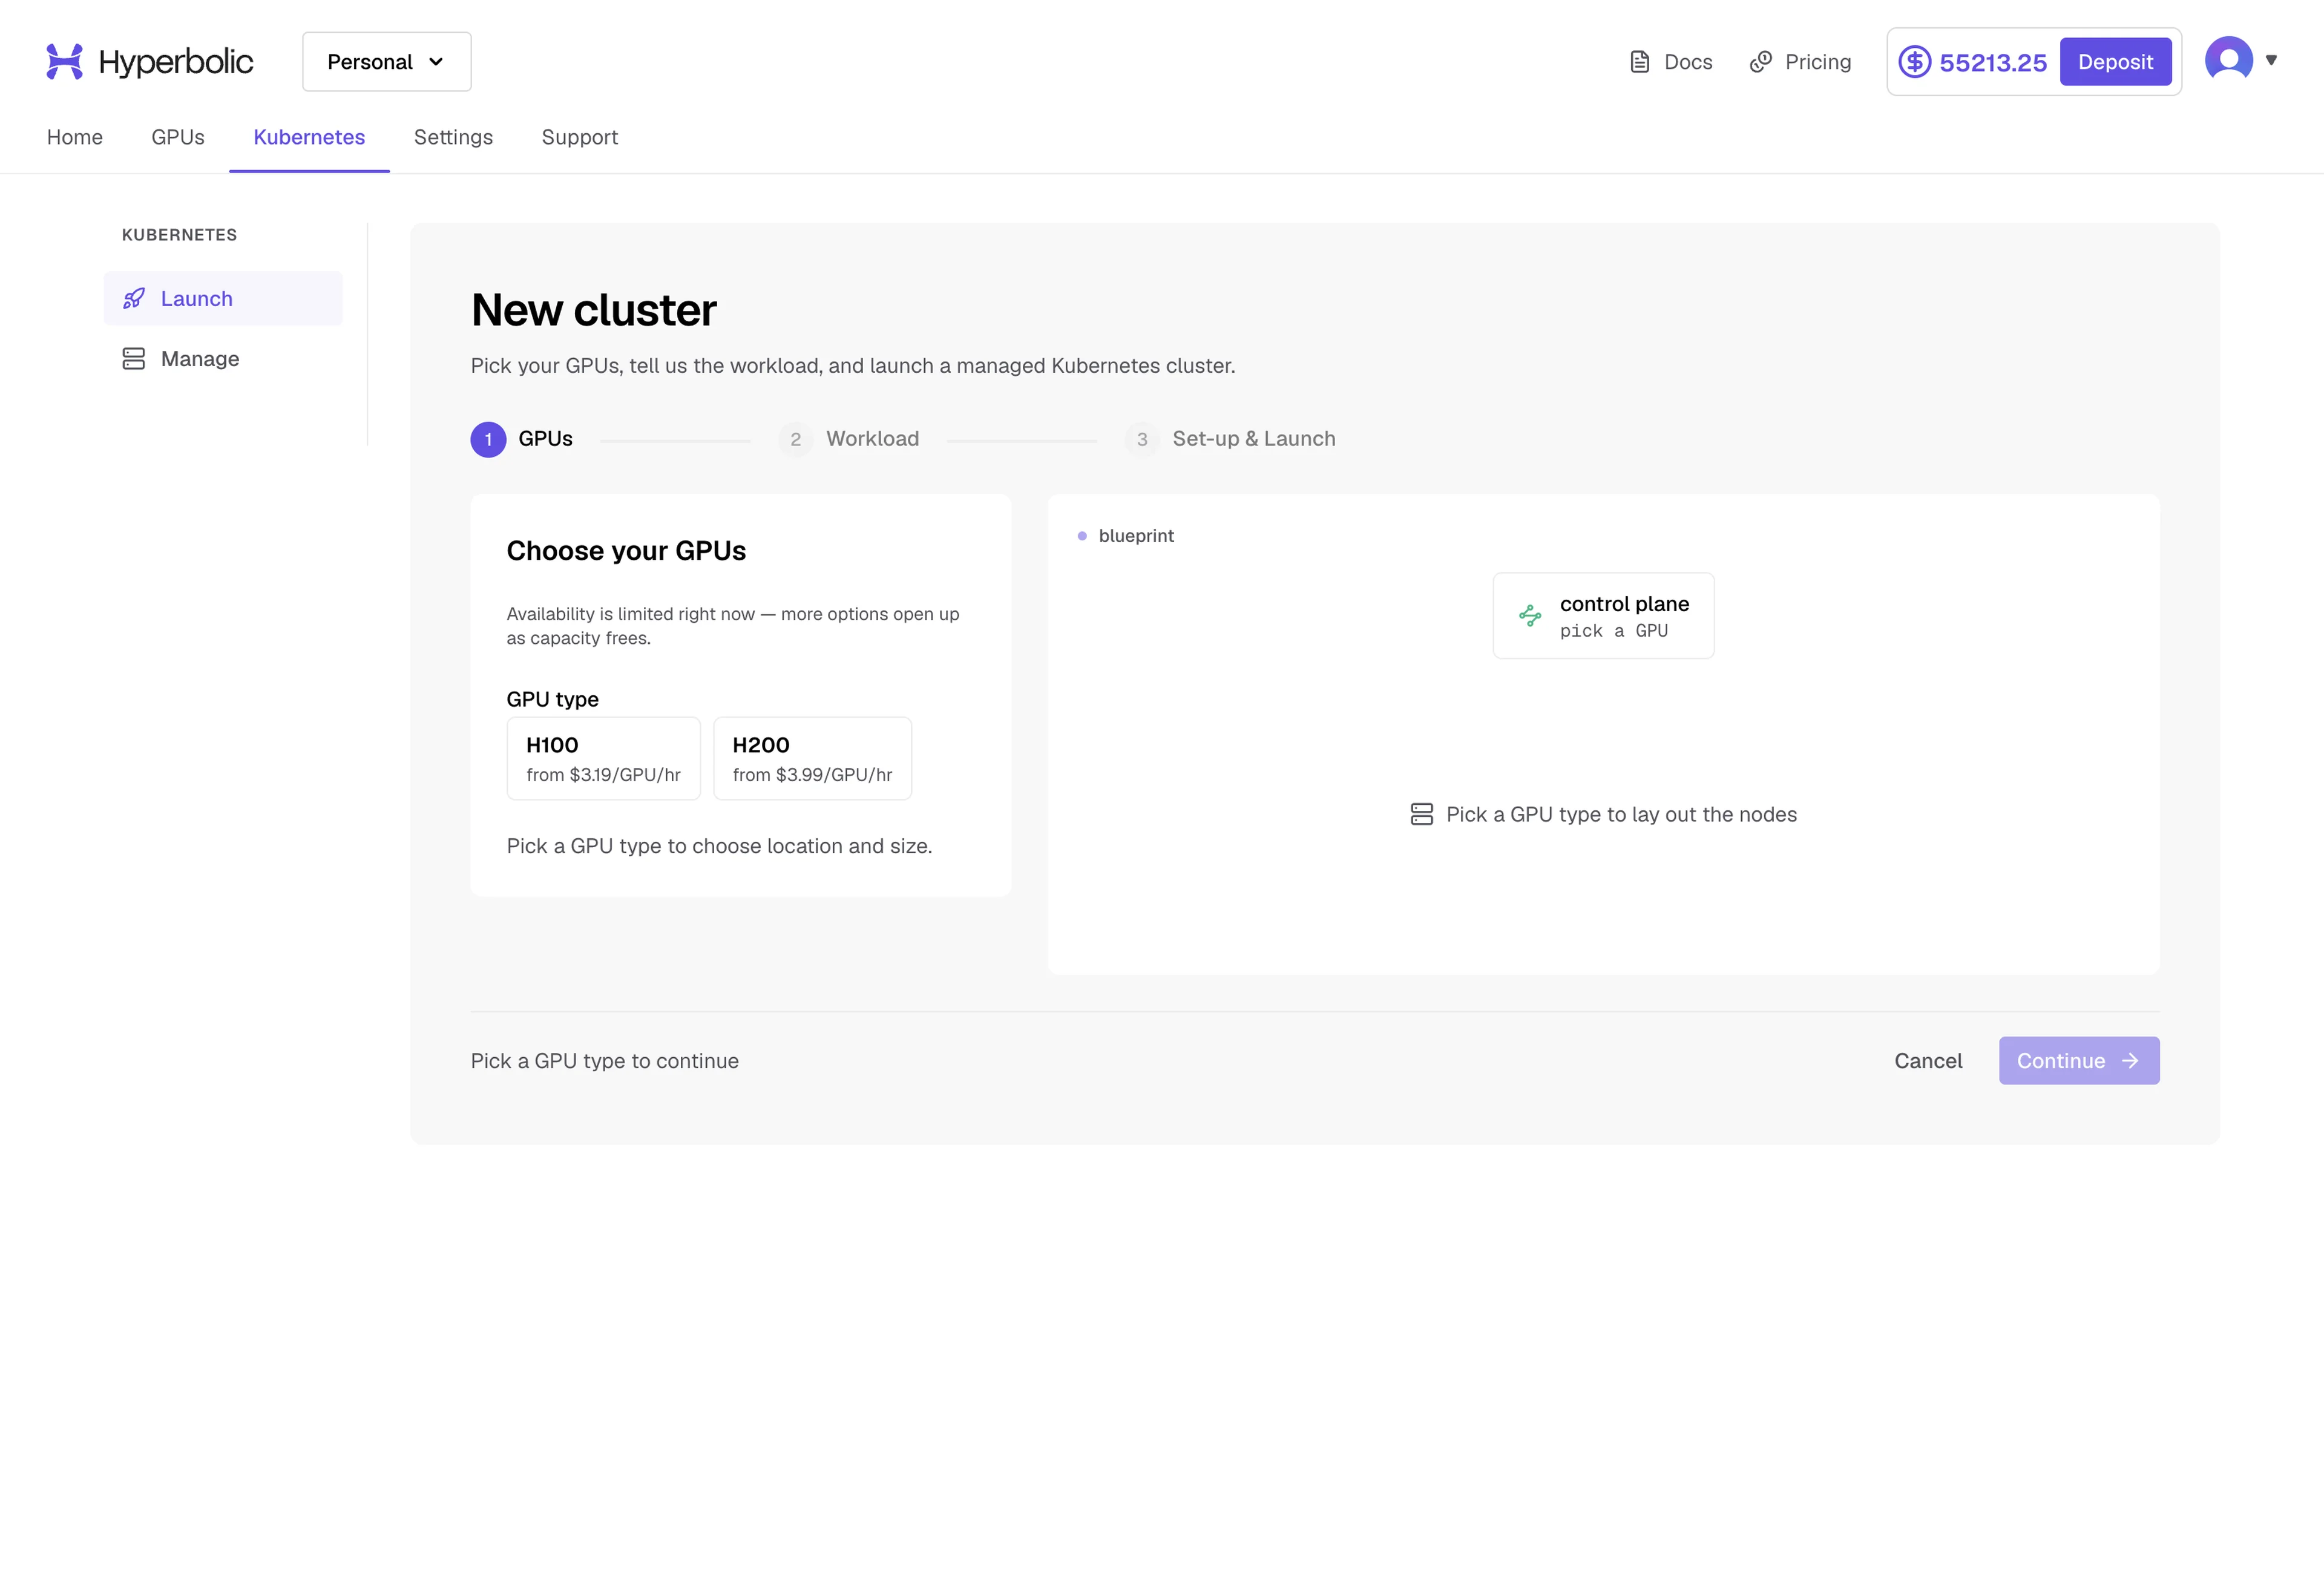Select the H100 GPU type
This screenshot has height=1574, width=2324.
[603, 758]
